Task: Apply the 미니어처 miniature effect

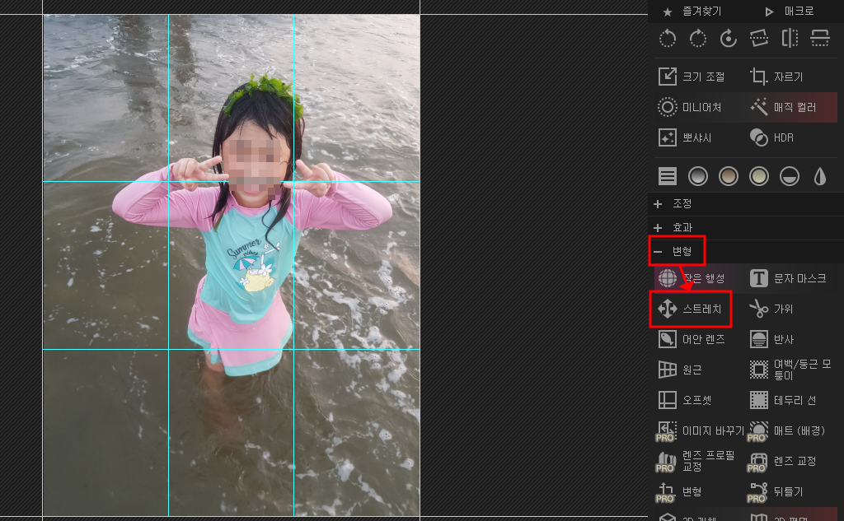Action: coord(690,107)
